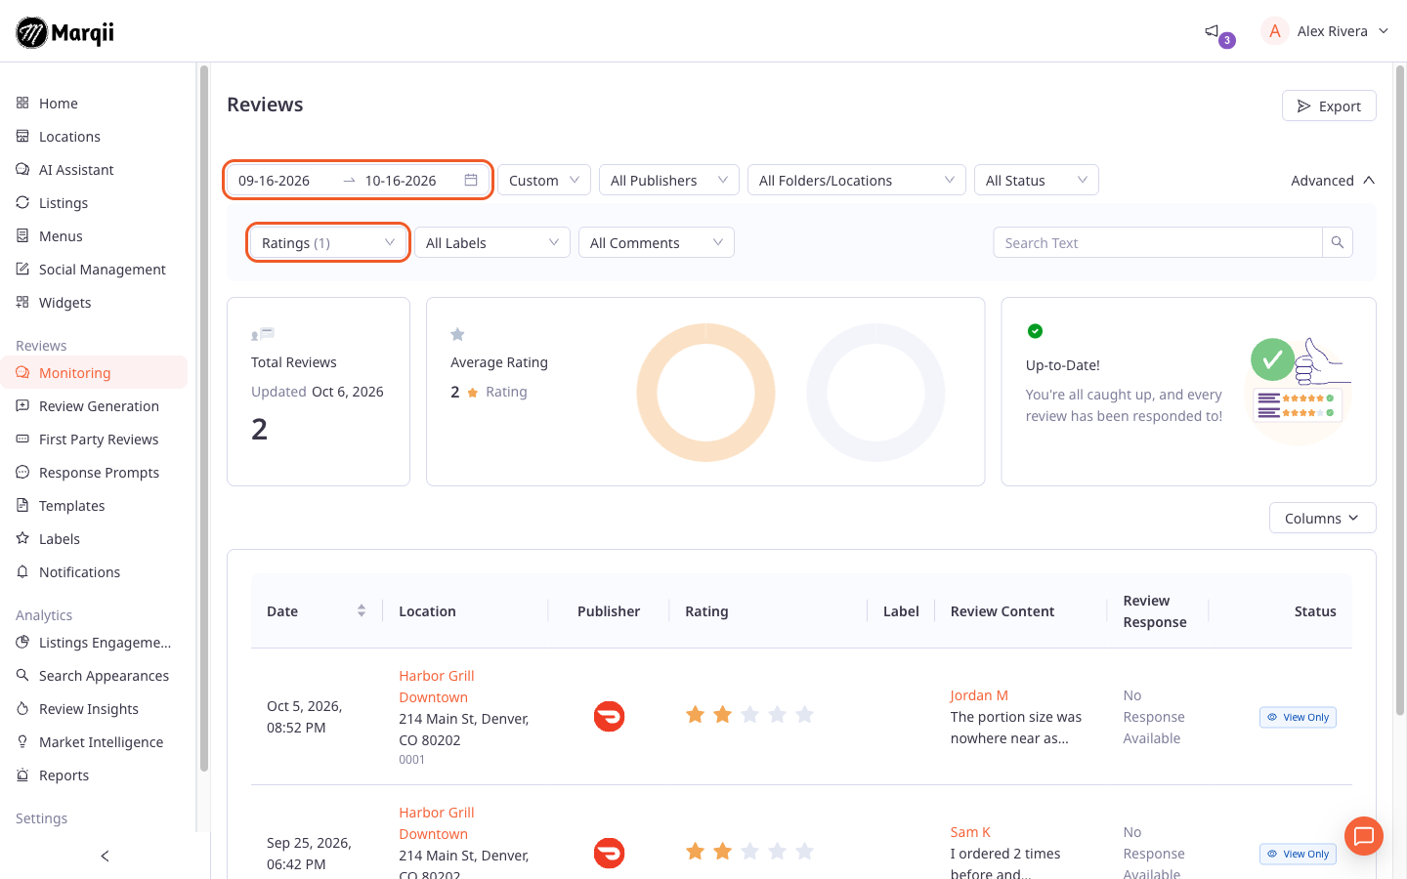Collapse the sidebar with left arrow
1407x879 pixels.
[105, 857]
